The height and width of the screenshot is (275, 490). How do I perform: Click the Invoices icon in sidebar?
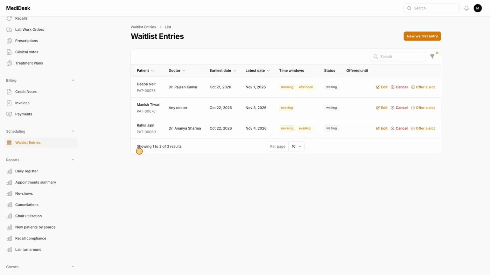(9, 103)
